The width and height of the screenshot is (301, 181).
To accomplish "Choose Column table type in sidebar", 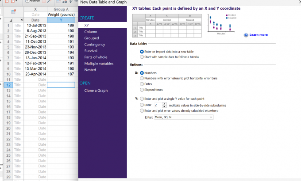I will [91, 32].
